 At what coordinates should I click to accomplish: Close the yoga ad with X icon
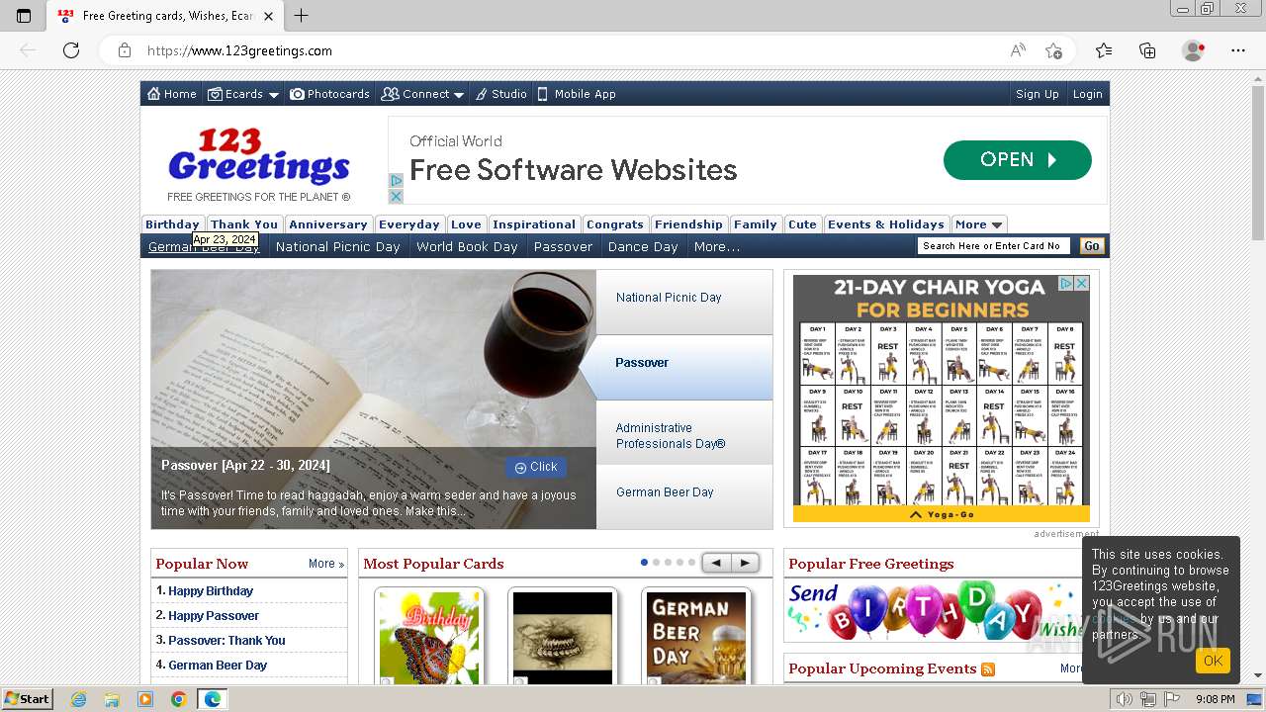(x=1082, y=283)
